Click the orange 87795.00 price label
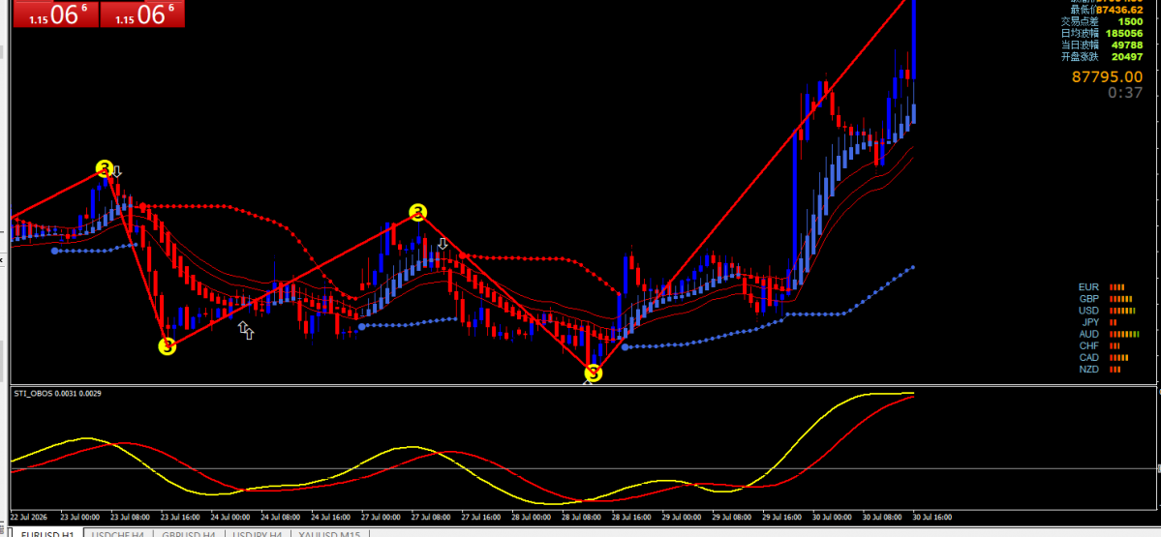The image size is (1161, 537). pos(1107,77)
